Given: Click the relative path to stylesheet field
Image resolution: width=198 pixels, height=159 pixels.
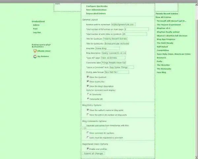Looking at the screenshot, I should pyautogui.click(x=123, y=24).
